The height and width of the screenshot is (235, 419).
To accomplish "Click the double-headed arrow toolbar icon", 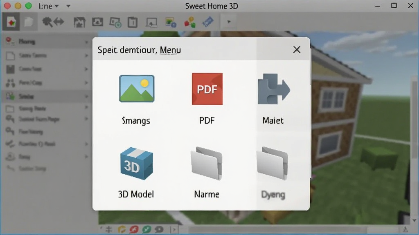I will click(x=59, y=22).
